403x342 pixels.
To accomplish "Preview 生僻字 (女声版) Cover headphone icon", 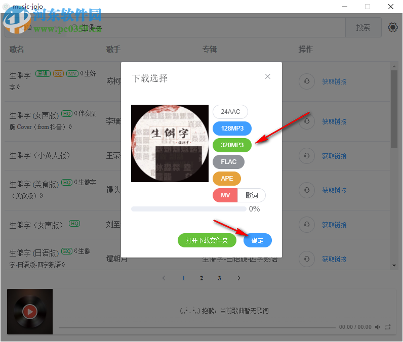I will click(307, 121).
